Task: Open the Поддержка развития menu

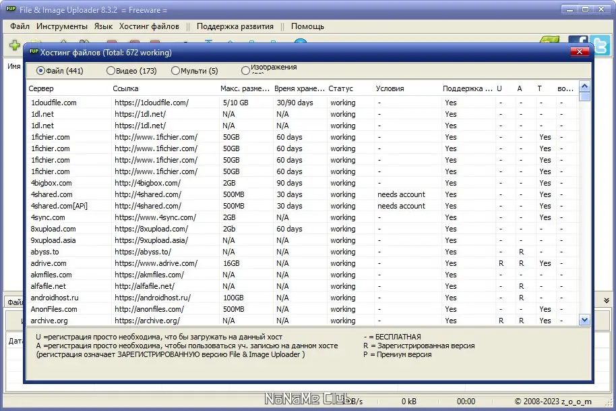Action: (x=235, y=26)
